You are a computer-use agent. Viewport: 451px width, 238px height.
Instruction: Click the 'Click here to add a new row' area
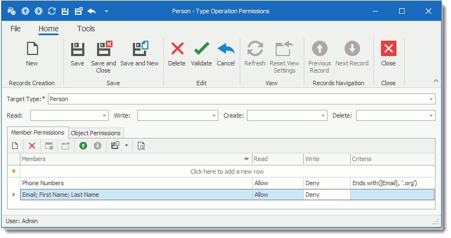click(x=227, y=171)
